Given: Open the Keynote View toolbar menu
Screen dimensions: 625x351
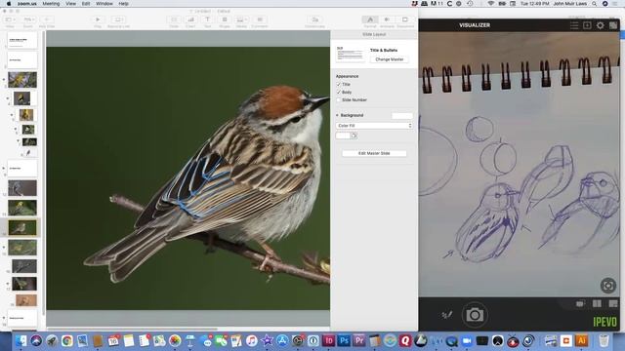Looking at the screenshot, I should pos(10,19).
